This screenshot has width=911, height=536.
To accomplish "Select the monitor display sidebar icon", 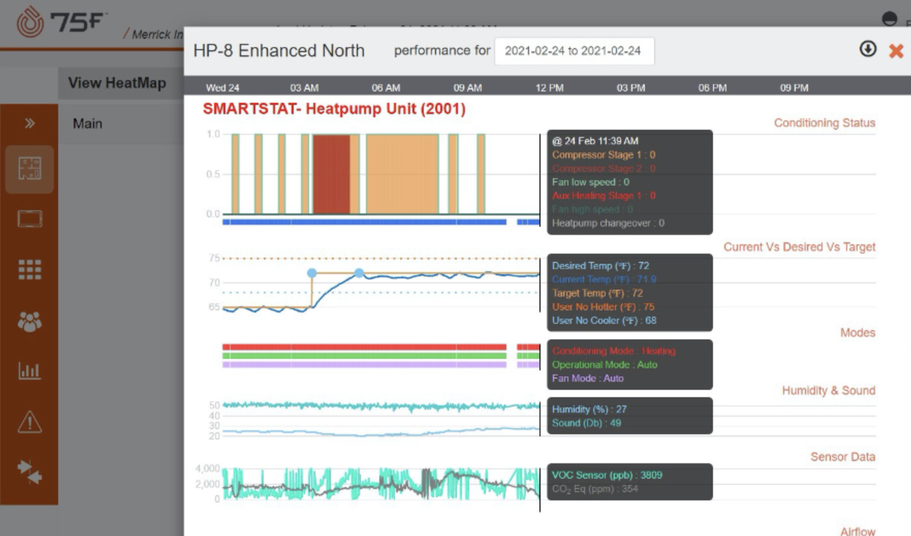I will tap(29, 219).
